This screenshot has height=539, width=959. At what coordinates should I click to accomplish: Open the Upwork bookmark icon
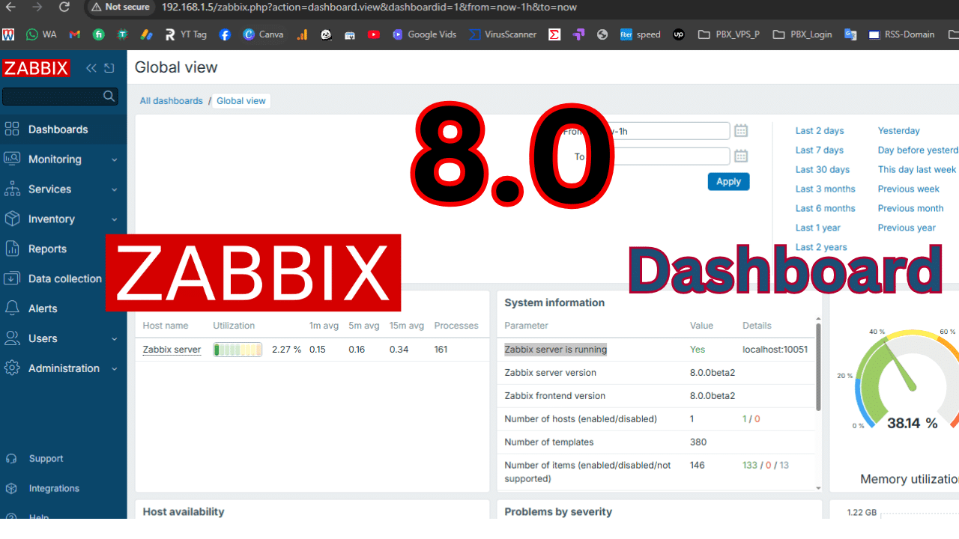679,34
